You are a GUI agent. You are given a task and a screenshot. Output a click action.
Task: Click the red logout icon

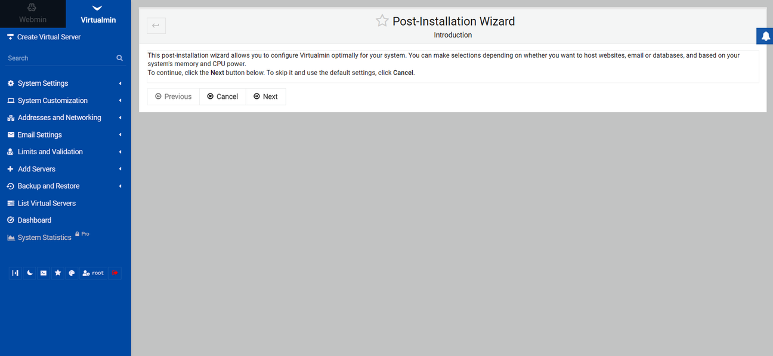pos(115,273)
